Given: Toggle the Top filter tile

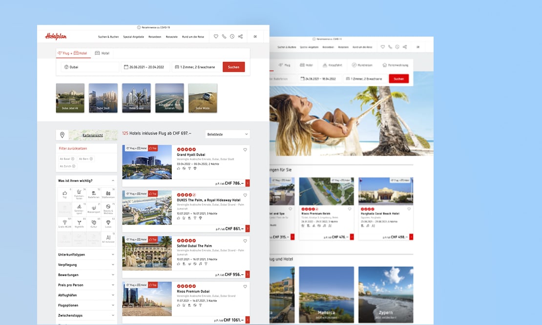Looking at the screenshot, I should point(64,194).
